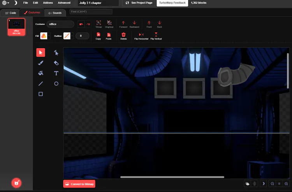292x192 pixels.
Task: Open onion skin settings
Action: (254, 183)
